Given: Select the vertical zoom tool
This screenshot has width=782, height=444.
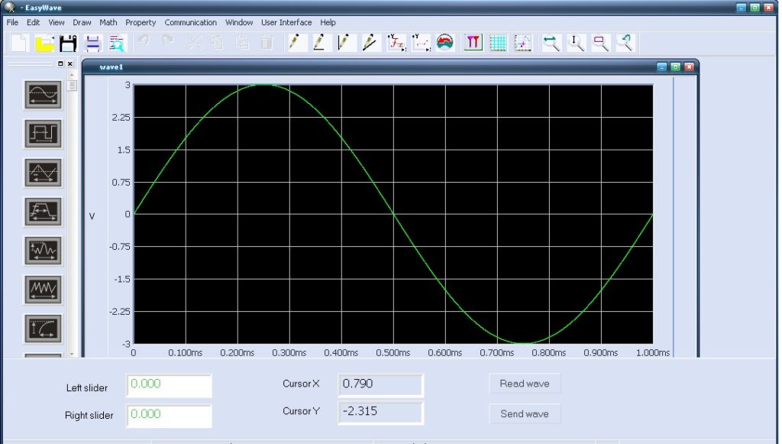Looking at the screenshot, I should 576,43.
